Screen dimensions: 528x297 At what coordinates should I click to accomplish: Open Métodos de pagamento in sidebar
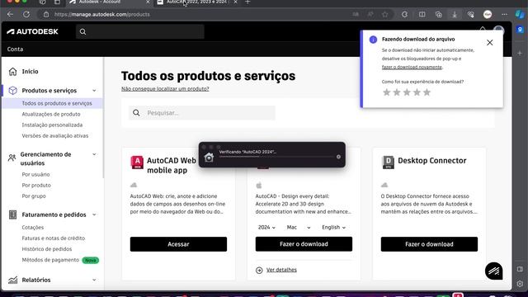[50, 260]
